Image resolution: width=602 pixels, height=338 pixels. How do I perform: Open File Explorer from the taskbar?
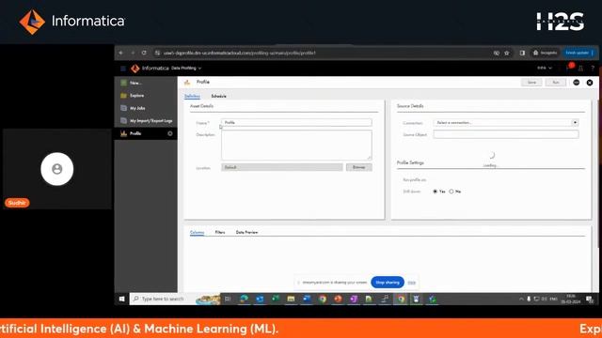click(291, 299)
